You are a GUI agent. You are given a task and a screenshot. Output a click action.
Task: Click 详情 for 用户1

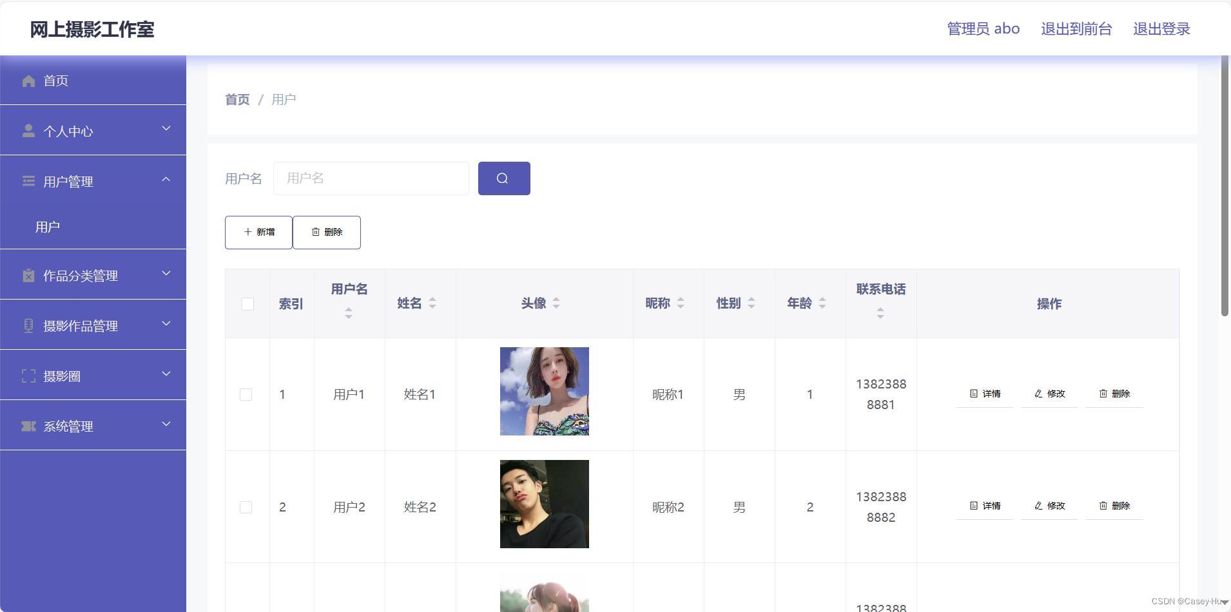pyautogui.click(x=985, y=394)
